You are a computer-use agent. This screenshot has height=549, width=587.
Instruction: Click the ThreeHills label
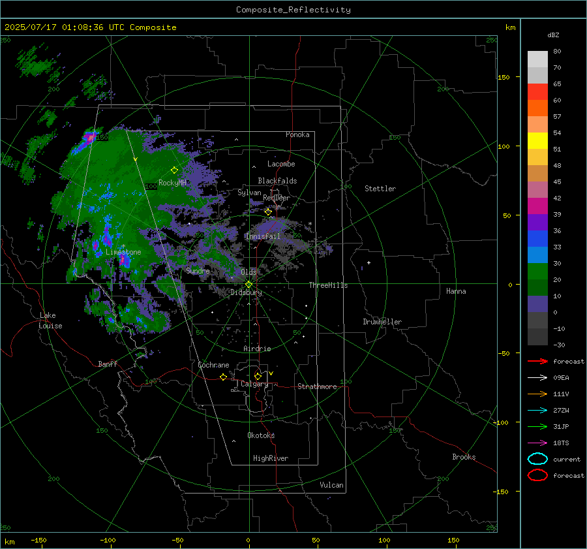pos(328,285)
